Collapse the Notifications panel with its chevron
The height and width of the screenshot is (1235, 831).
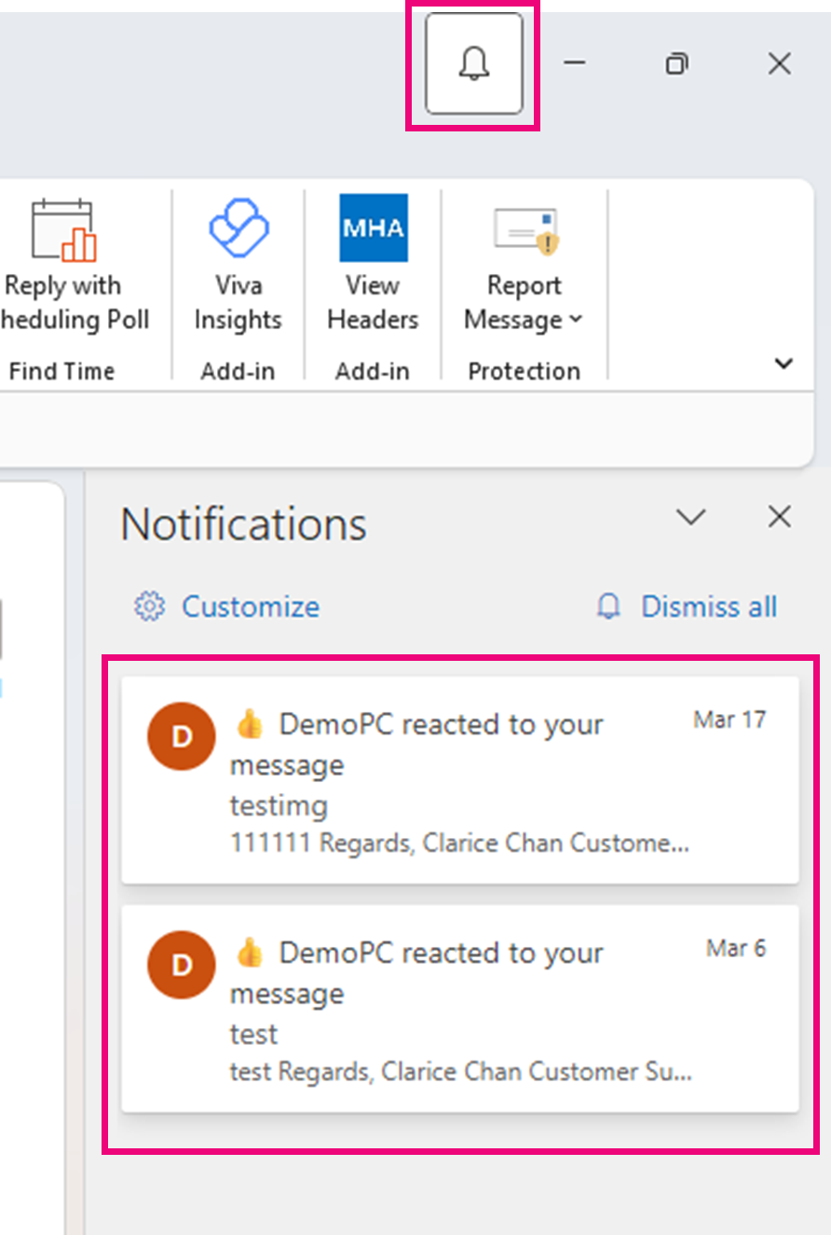point(690,516)
